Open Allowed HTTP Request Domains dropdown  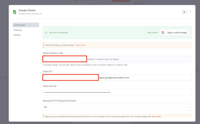pyautogui.click(x=117, y=107)
